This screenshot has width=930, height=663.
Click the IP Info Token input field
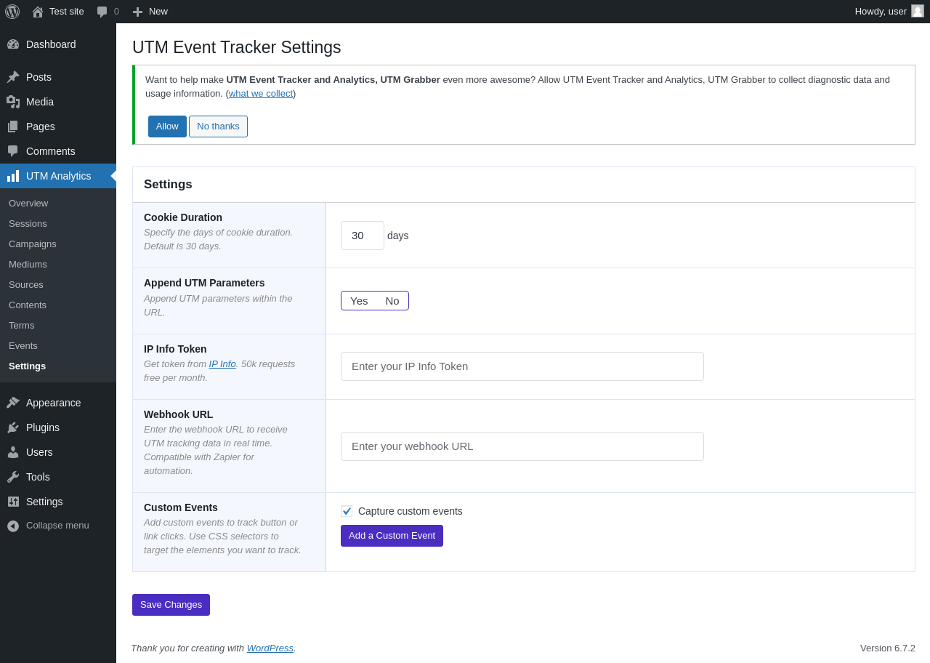pos(522,366)
